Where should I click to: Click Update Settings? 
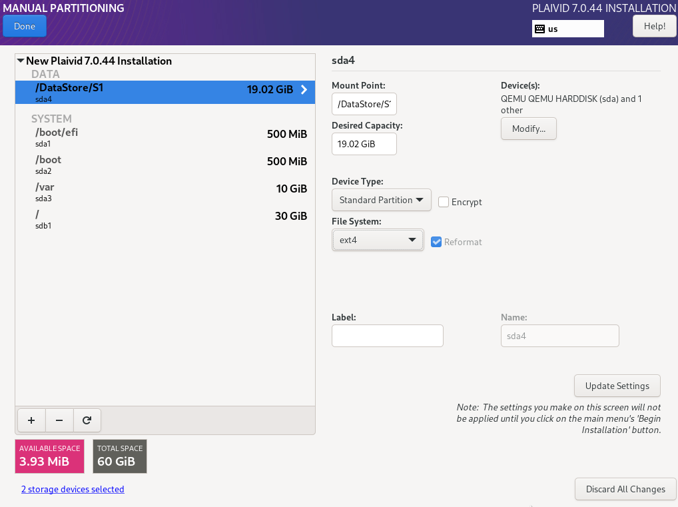(617, 386)
